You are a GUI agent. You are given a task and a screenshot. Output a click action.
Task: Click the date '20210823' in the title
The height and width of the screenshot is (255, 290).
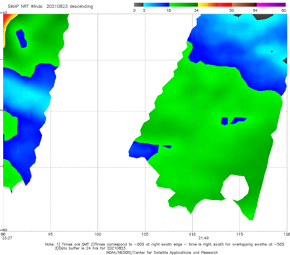pos(57,6)
